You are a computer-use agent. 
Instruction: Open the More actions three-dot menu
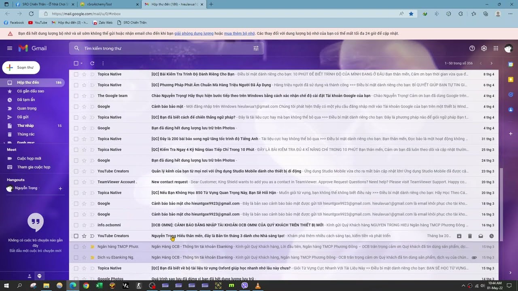(103, 63)
